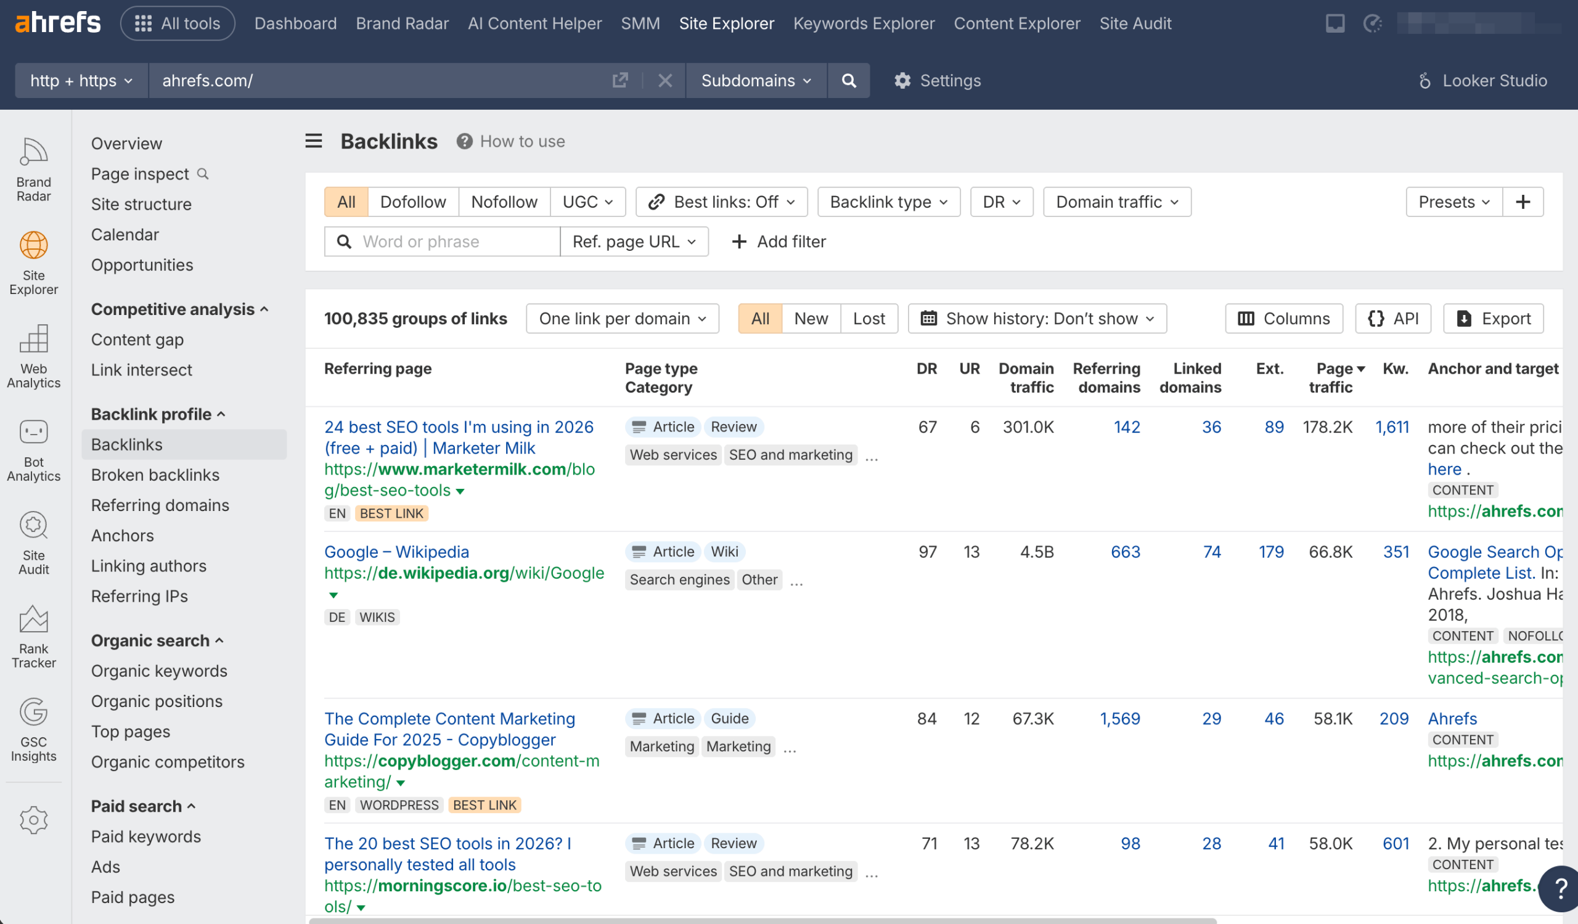The image size is (1578, 924).
Task: Click Page inspect search icon
Action: pyautogui.click(x=202, y=173)
